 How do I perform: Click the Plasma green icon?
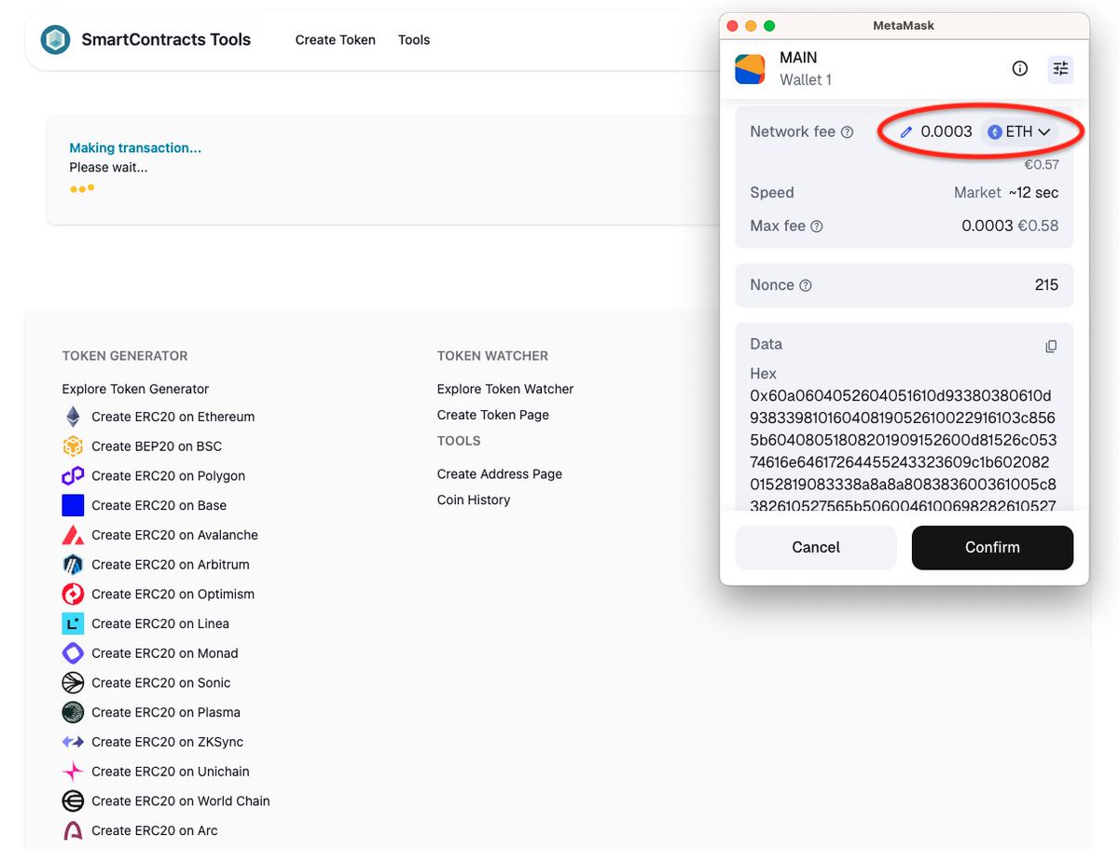[x=73, y=712]
